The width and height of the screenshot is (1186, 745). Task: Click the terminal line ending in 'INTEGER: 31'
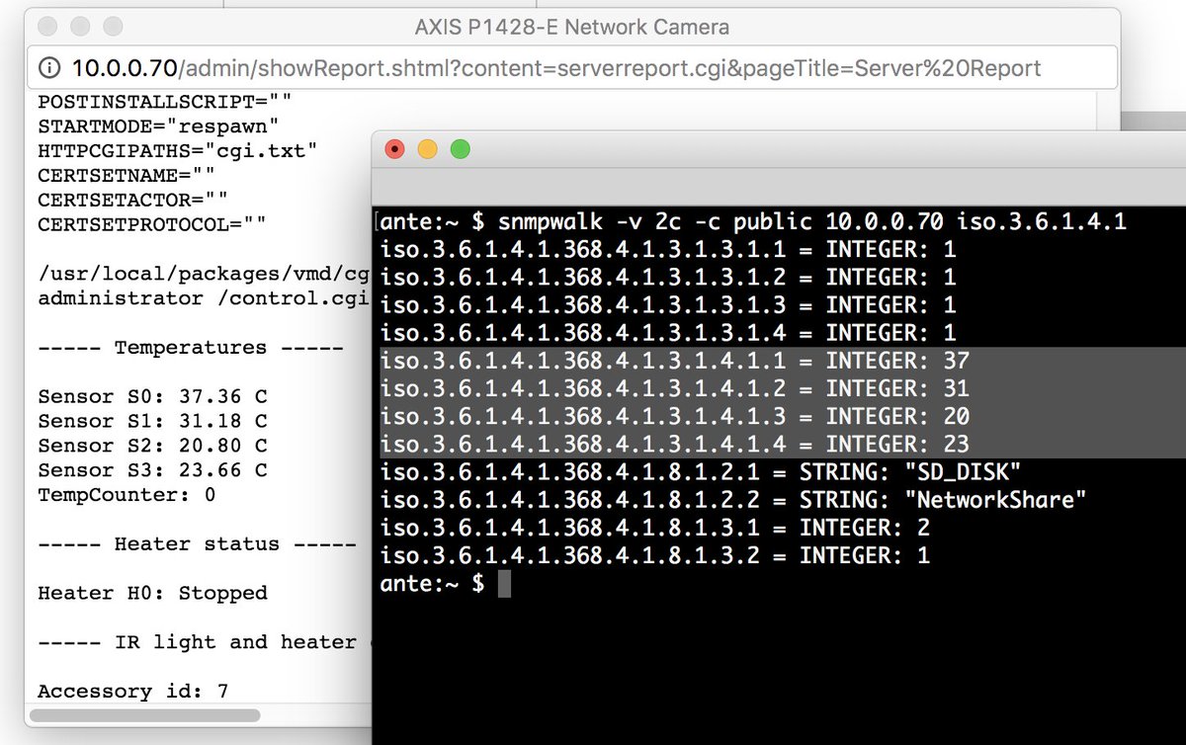(x=675, y=388)
